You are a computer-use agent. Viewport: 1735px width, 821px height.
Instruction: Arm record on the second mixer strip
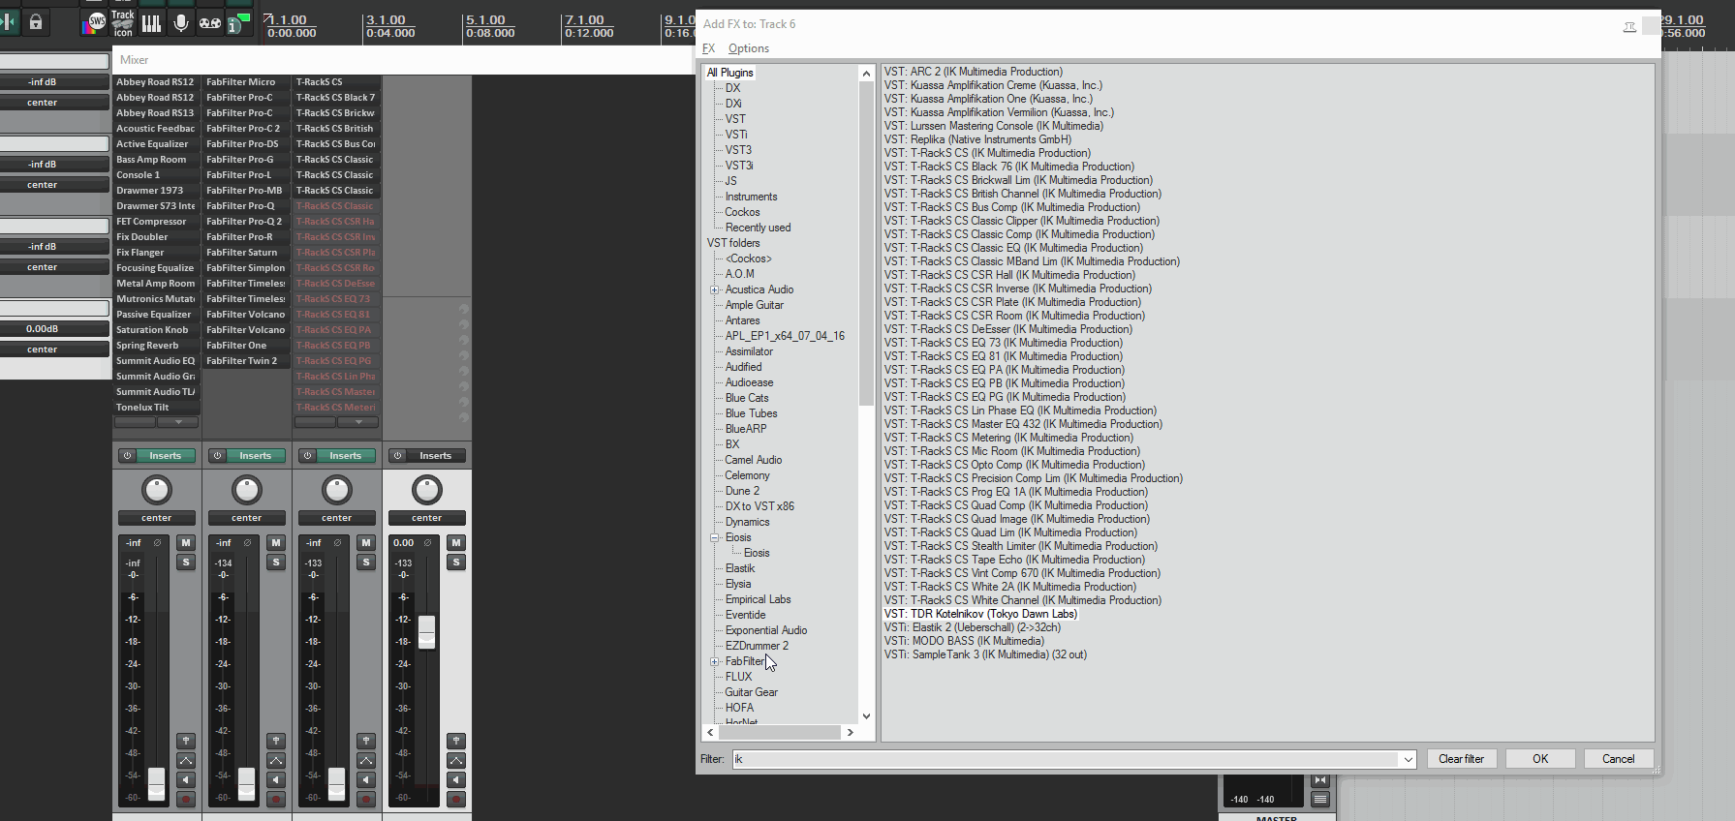coord(276,799)
